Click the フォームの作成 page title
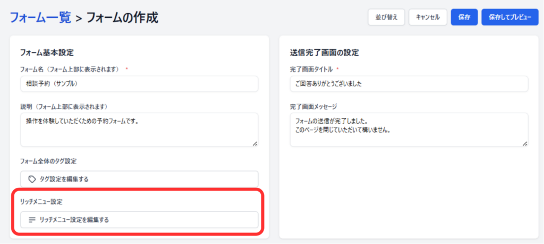The image size is (544, 244). pos(122,17)
